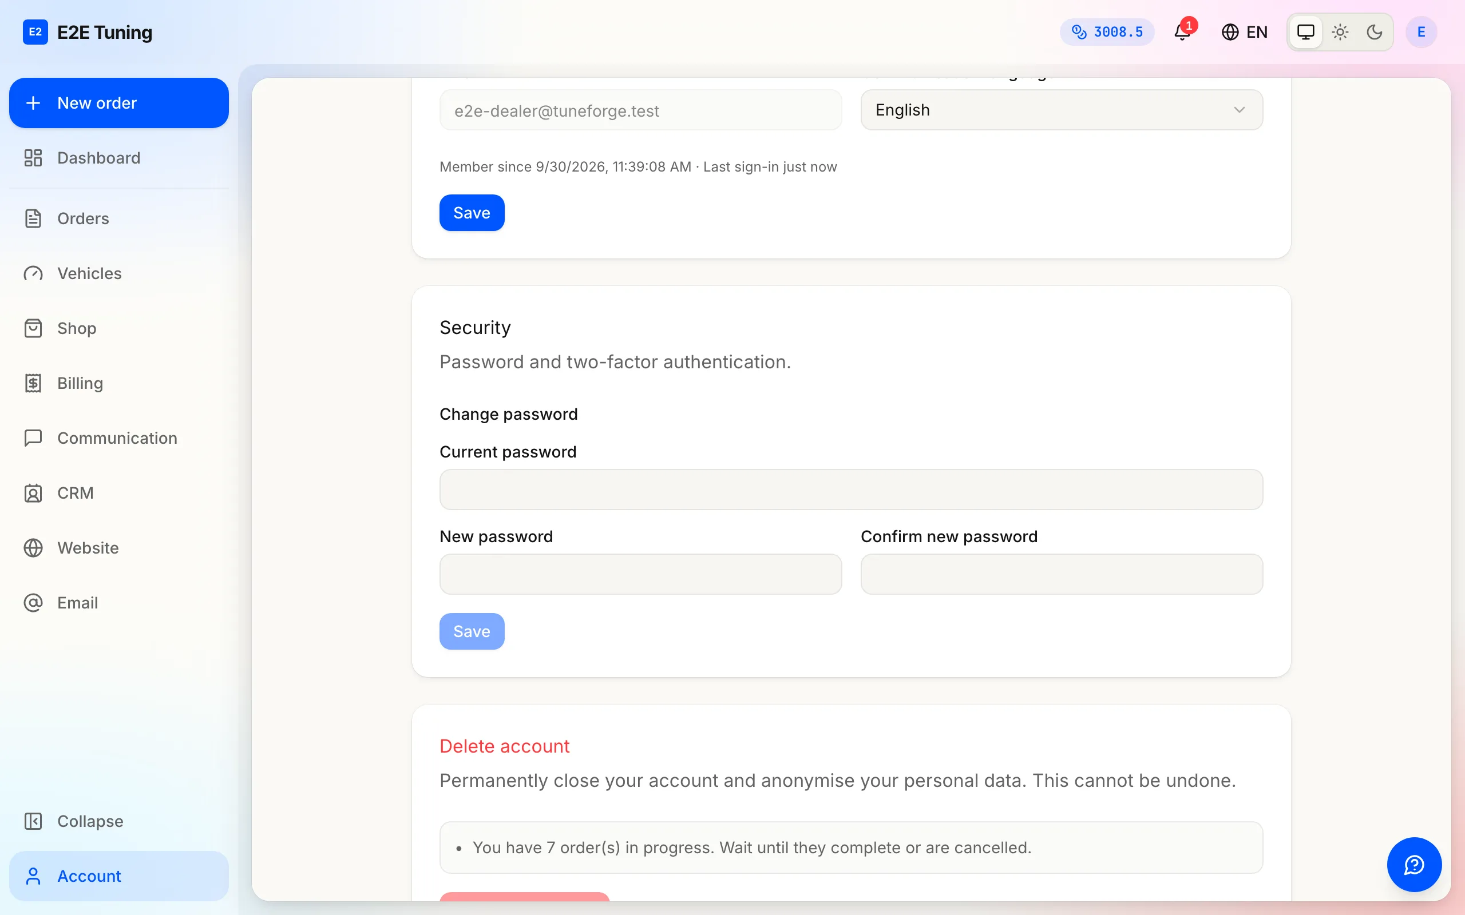
Task: Focus the Confirm new password field
Action: (x=1062, y=574)
